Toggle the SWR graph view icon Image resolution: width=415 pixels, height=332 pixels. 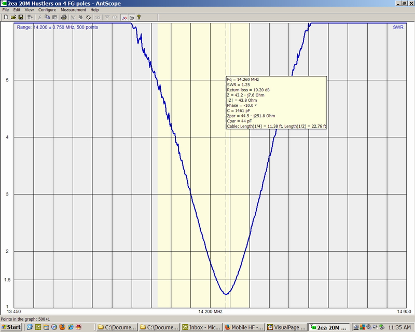[125, 17]
